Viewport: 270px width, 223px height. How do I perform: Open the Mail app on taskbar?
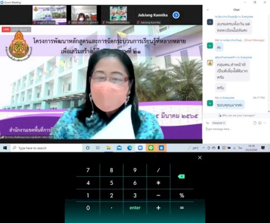click(119, 148)
